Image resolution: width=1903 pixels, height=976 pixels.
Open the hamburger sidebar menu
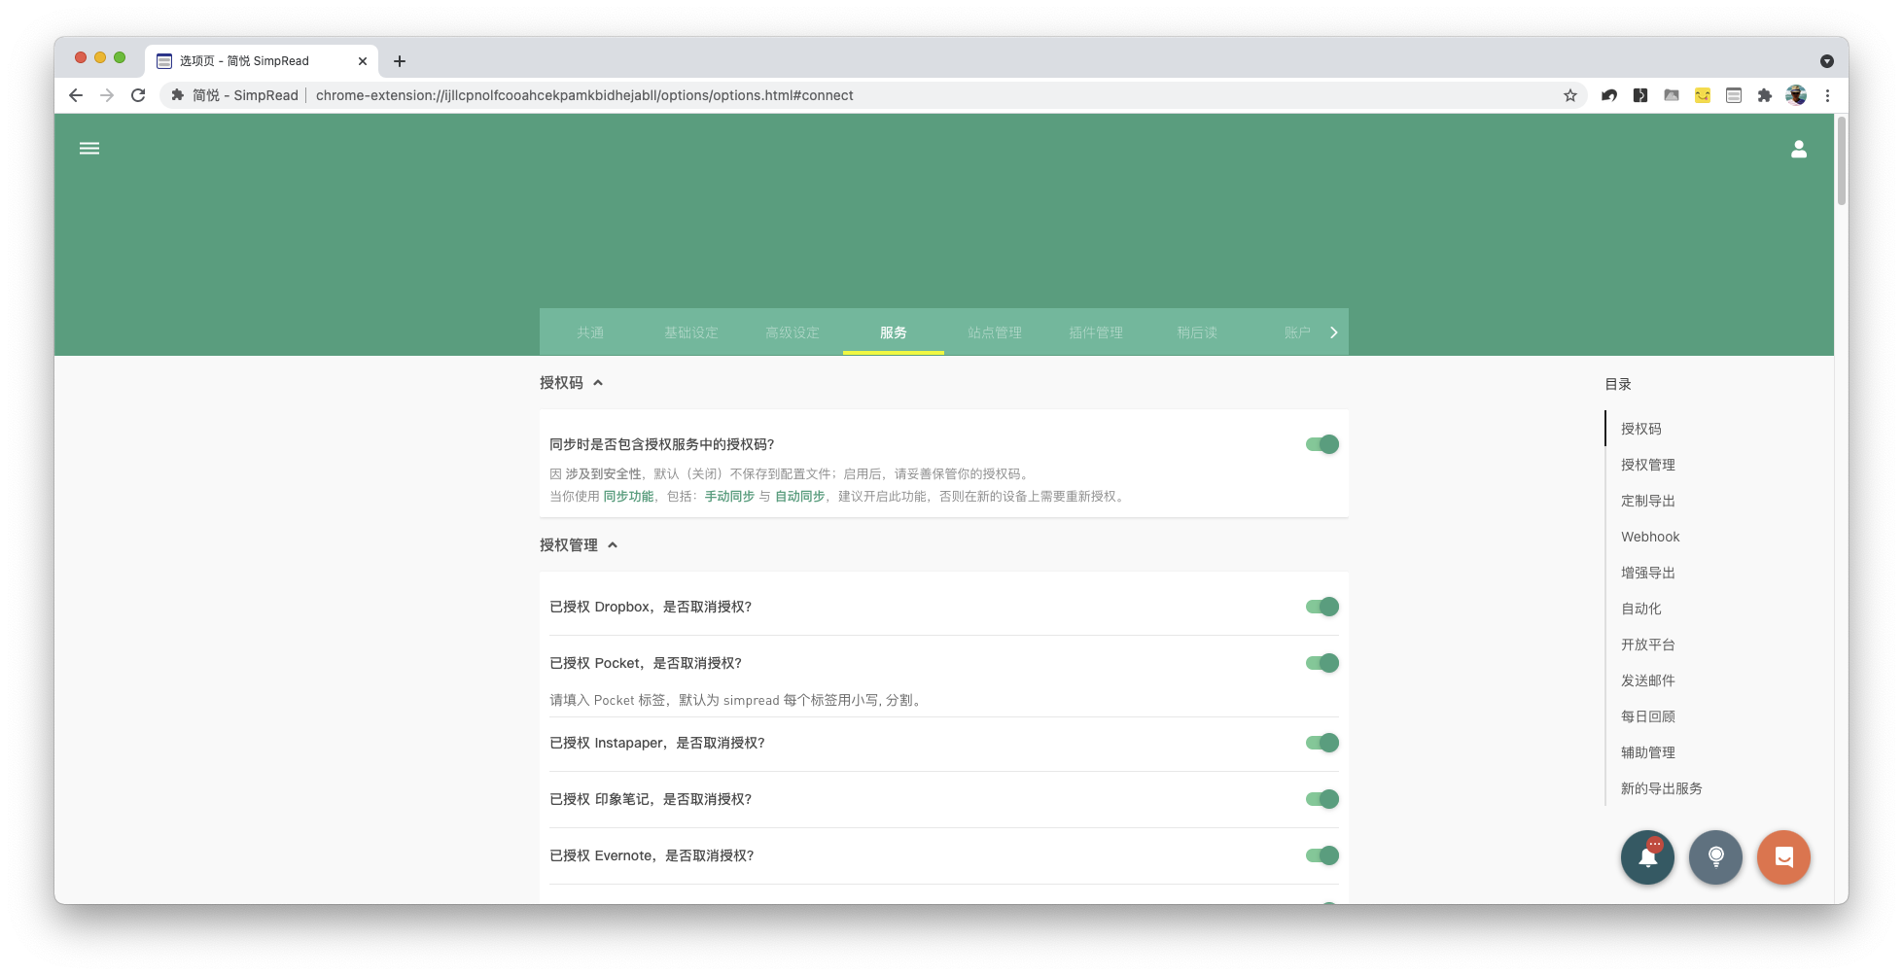tap(89, 149)
